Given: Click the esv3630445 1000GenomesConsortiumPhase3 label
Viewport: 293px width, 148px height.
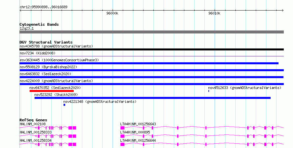Looking at the screenshot, I should [x=59, y=60].
